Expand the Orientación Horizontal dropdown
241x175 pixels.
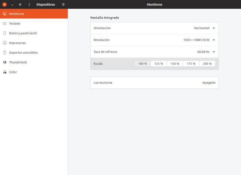[x=204, y=28]
